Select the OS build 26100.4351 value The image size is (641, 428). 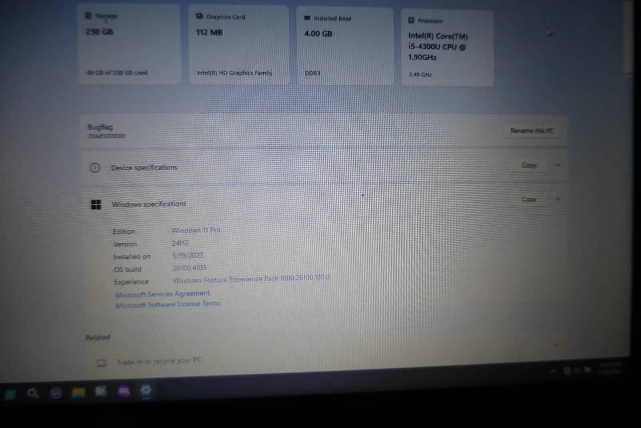pyautogui.click(x=189, y=268)
